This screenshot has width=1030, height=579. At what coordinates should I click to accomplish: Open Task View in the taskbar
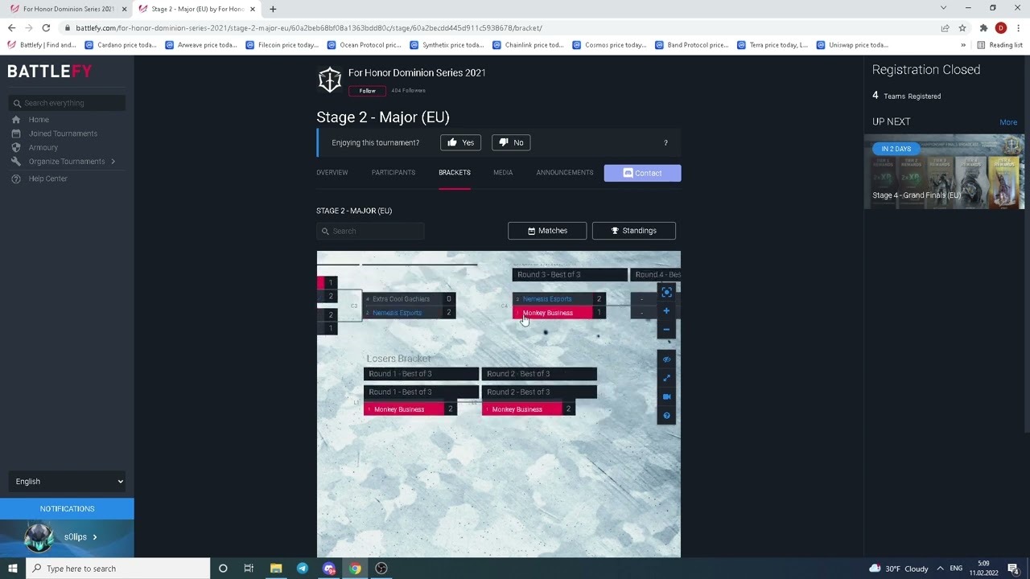[x=249, y=569]
